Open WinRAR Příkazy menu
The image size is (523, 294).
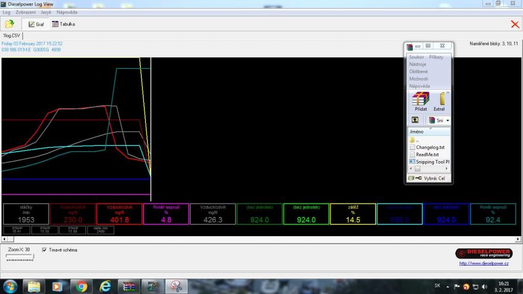(436, 57)
